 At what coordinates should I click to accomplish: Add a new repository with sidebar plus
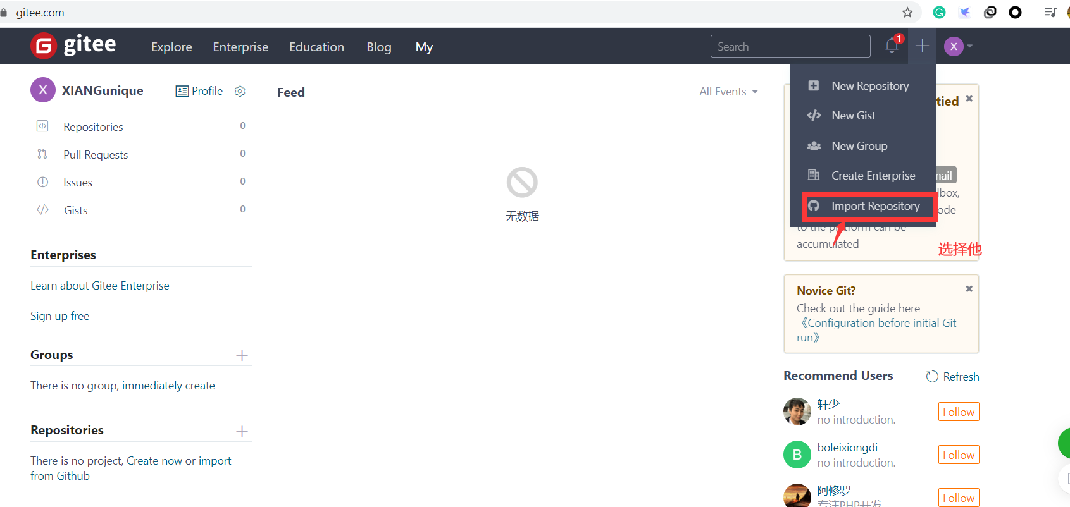[x=242, y=431]
